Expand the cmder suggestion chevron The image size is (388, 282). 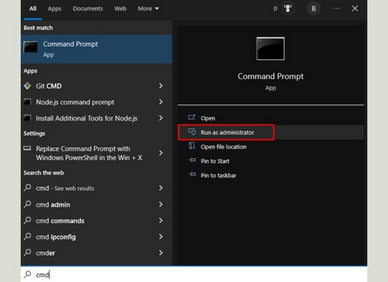tap(161, 252)
